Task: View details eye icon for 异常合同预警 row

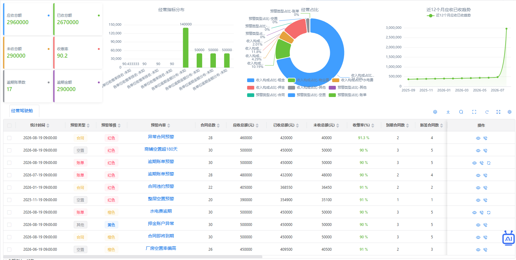Action: [478, 138]
